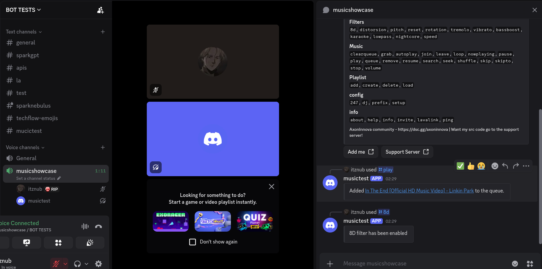The height and width of the screenshot is (269, 542).
Task: Click the invite members icon
Action: point(100,10)
